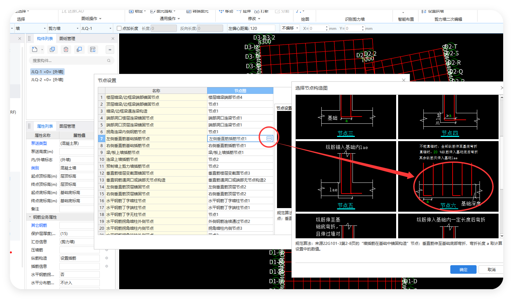Click the 移动 move tool in the ribbon
Screen dimensions: 513x299
pos(226,11)
